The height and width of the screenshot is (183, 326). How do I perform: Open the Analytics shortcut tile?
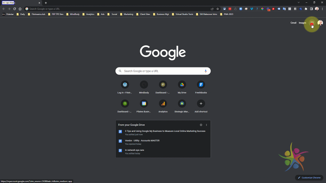tap(163, 106)
